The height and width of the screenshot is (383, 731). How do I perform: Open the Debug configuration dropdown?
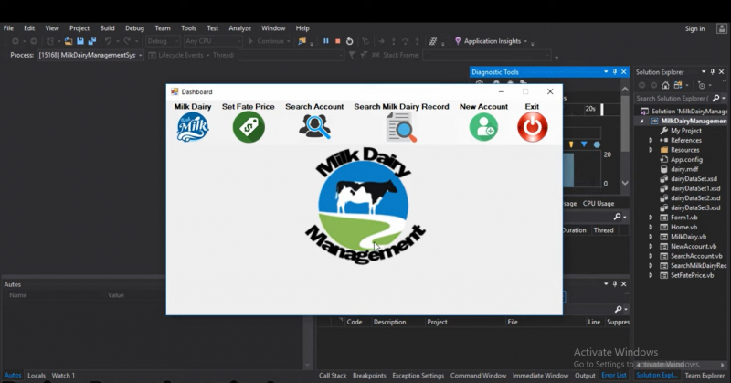coord(163,41)
